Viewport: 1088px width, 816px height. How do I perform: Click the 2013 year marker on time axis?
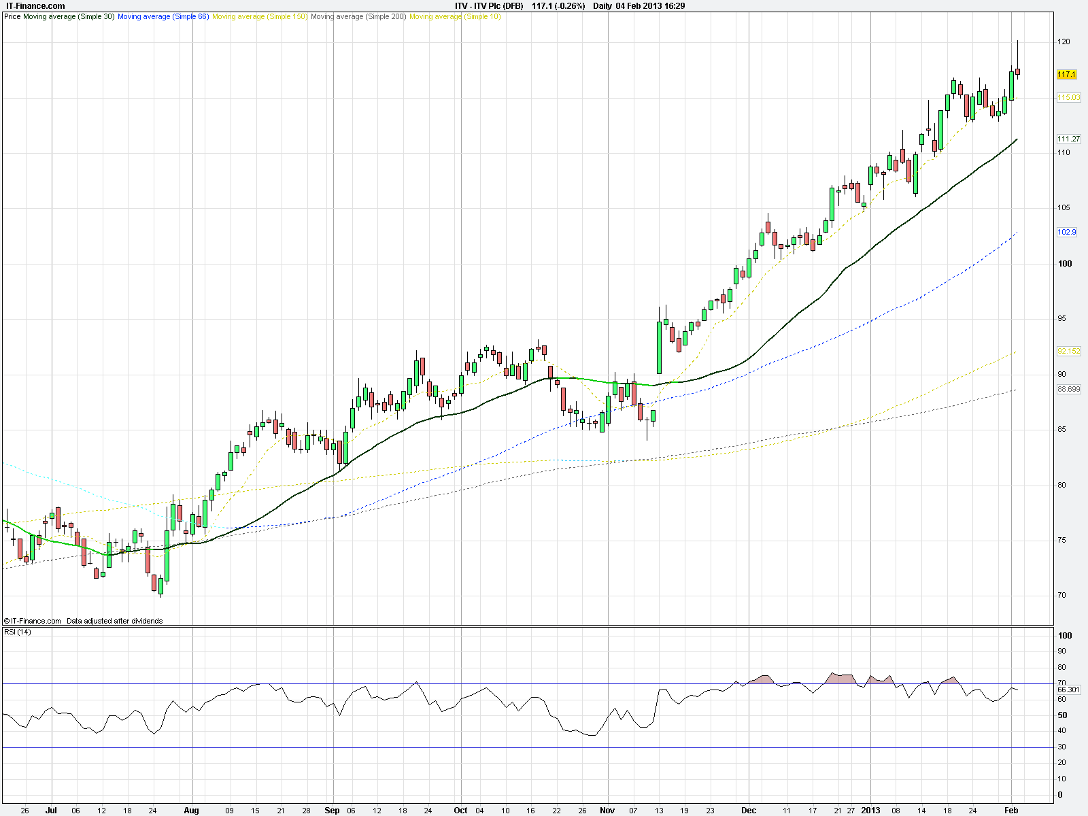click(x=870, y=810)
